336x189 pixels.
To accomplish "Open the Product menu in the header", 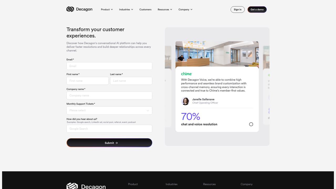I will click(107, 9).
